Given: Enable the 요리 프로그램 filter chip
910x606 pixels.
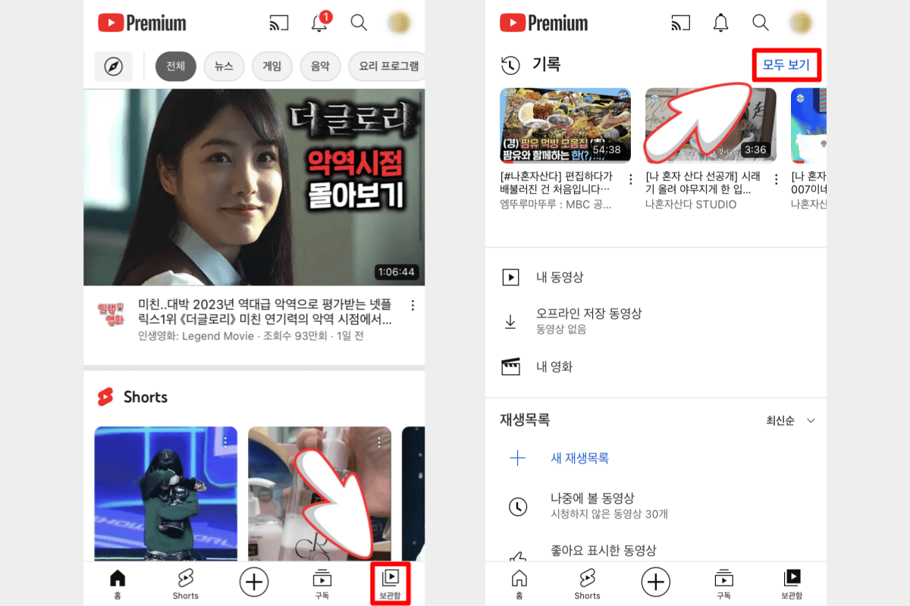Looking at the screenshot, I should tap(387, 67).
